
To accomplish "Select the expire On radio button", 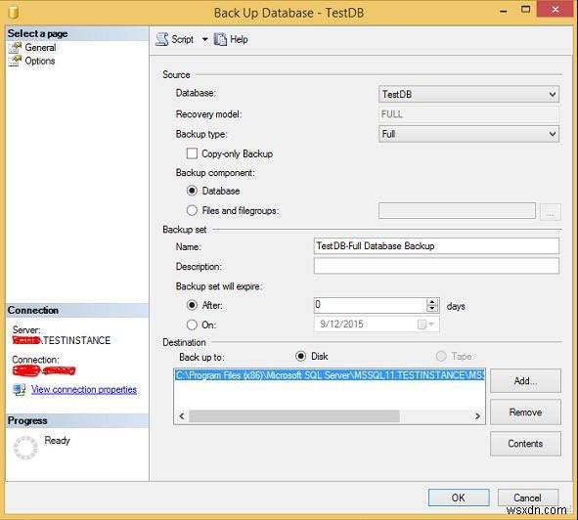I will pos(192,325).
